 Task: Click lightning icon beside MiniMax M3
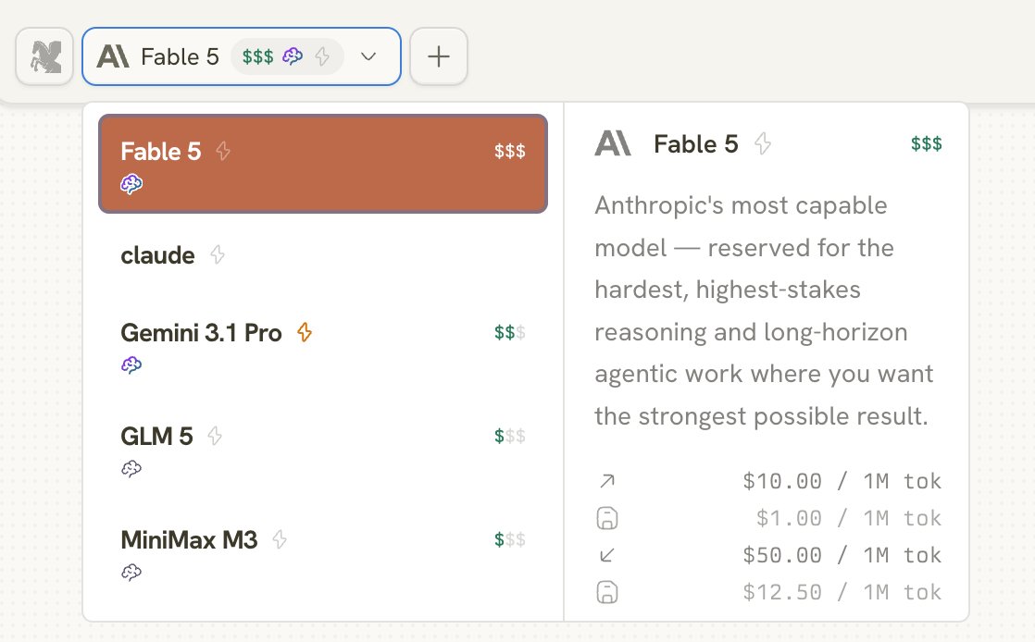280,539
